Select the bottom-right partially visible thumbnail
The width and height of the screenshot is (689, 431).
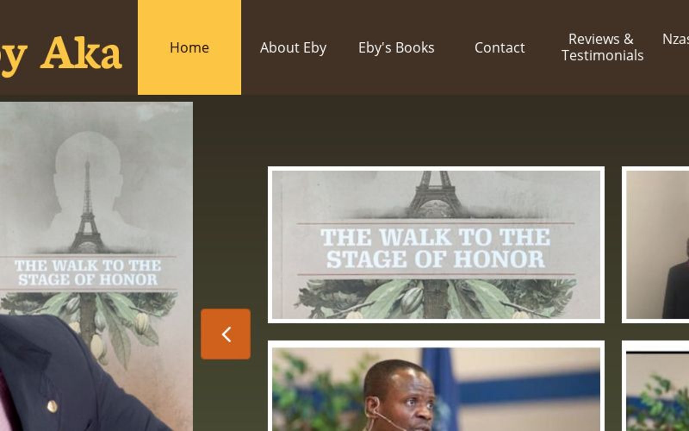[x=655, y=386]
